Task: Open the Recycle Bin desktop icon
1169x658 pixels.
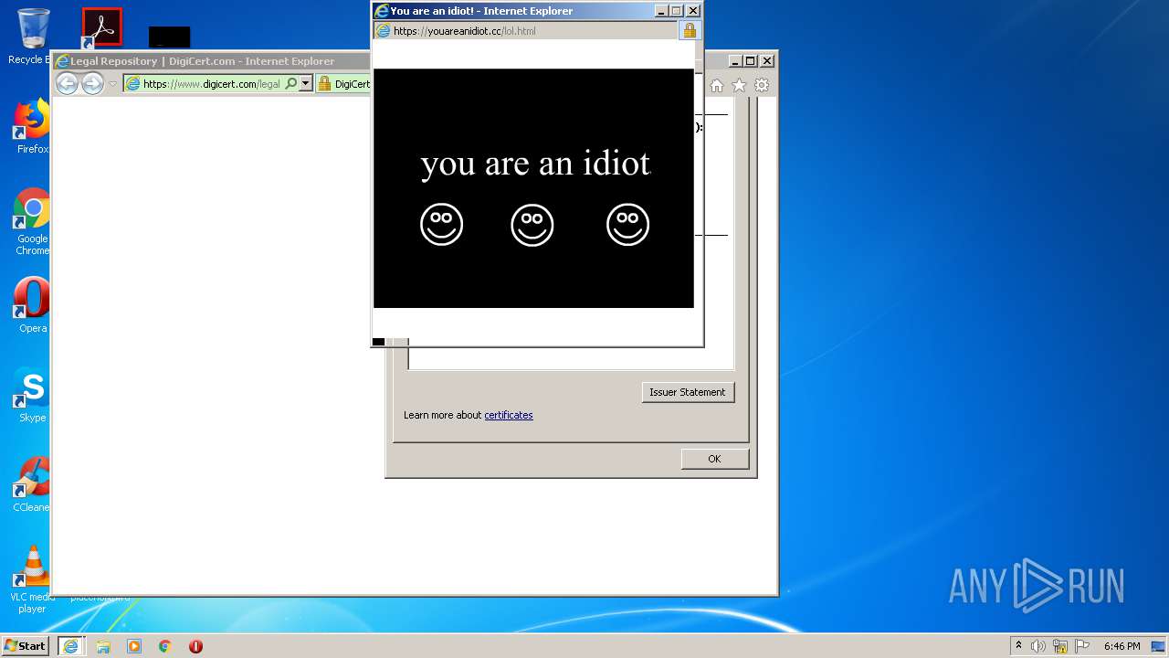Action: coord(31,37)
